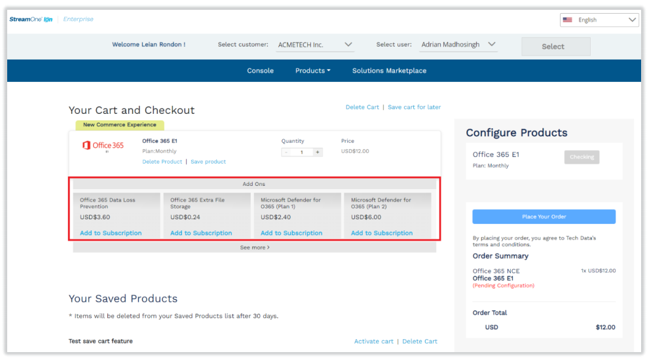The width and height of the screenshot is (647, 358).
Task: Click Save cart for later
Action: [x=415, y=107]
